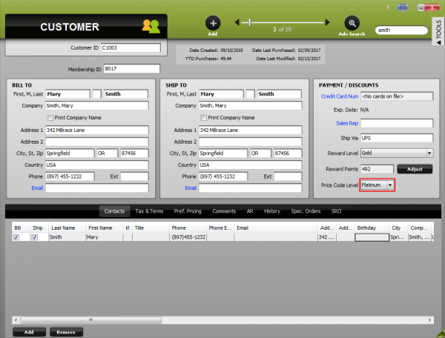Toggle Print Company Name in Ship To

[203, 118]
